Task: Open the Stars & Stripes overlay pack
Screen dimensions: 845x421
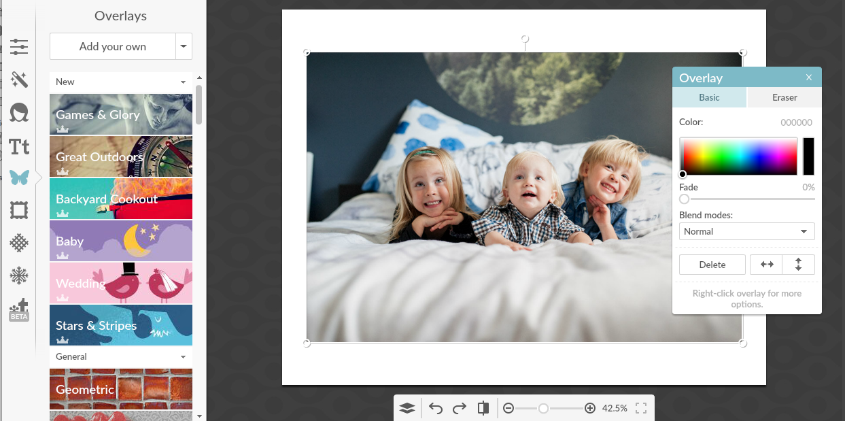Action: click(x=121, y=325)
